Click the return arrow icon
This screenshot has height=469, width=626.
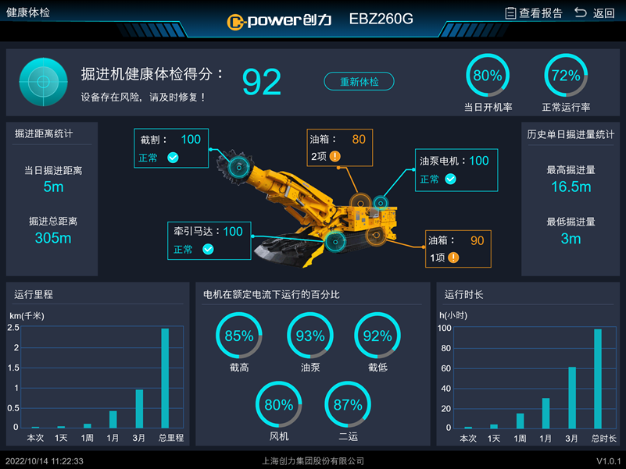581,13
